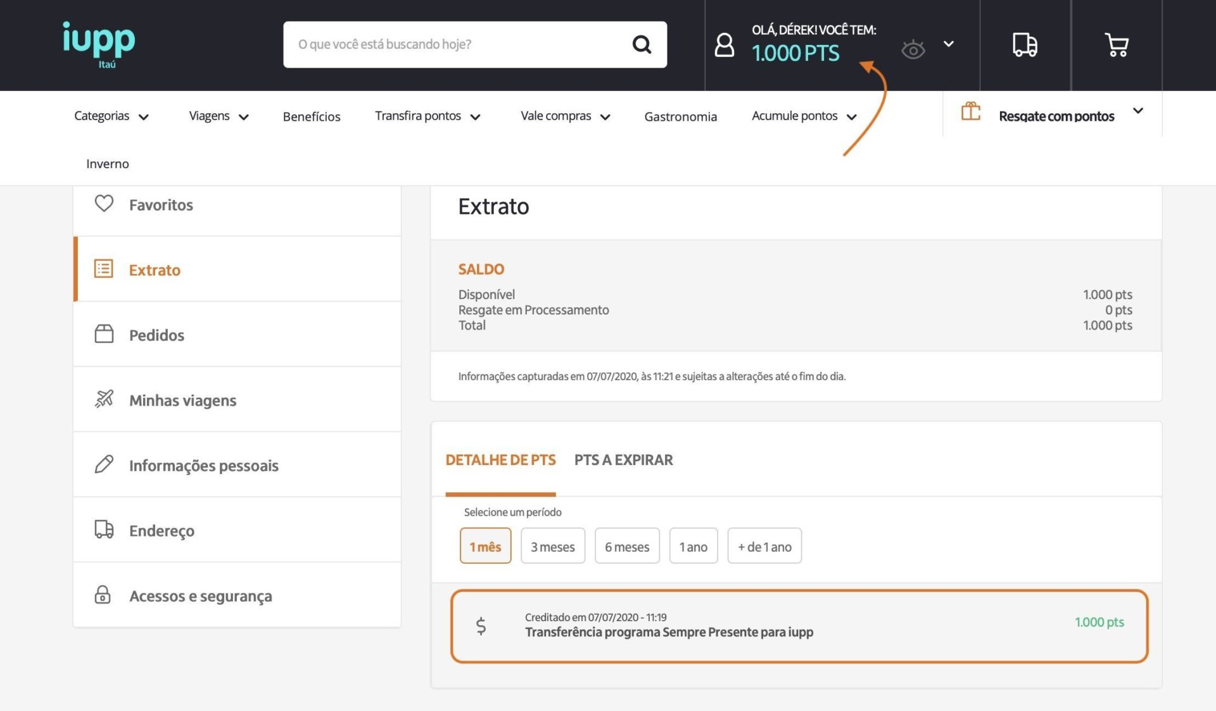
Task: Click the Total balance label
Action: click(472, 325)
